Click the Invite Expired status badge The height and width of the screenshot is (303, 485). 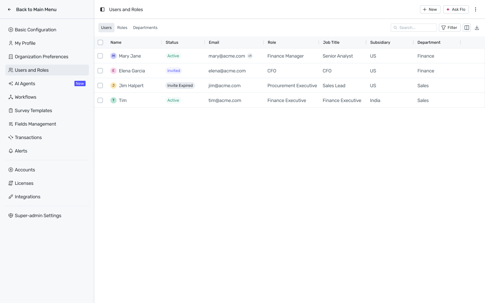pyautogui.click(x=180, y=86)
